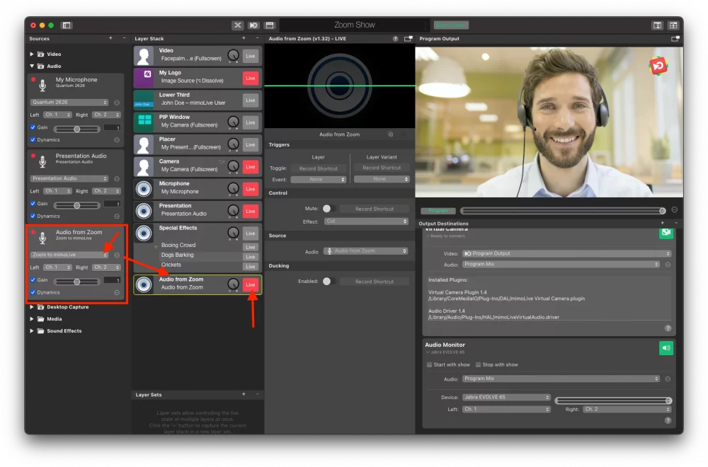Click the My Microphone source mic icon
708x467 pixels.
(x=42, y=85)
